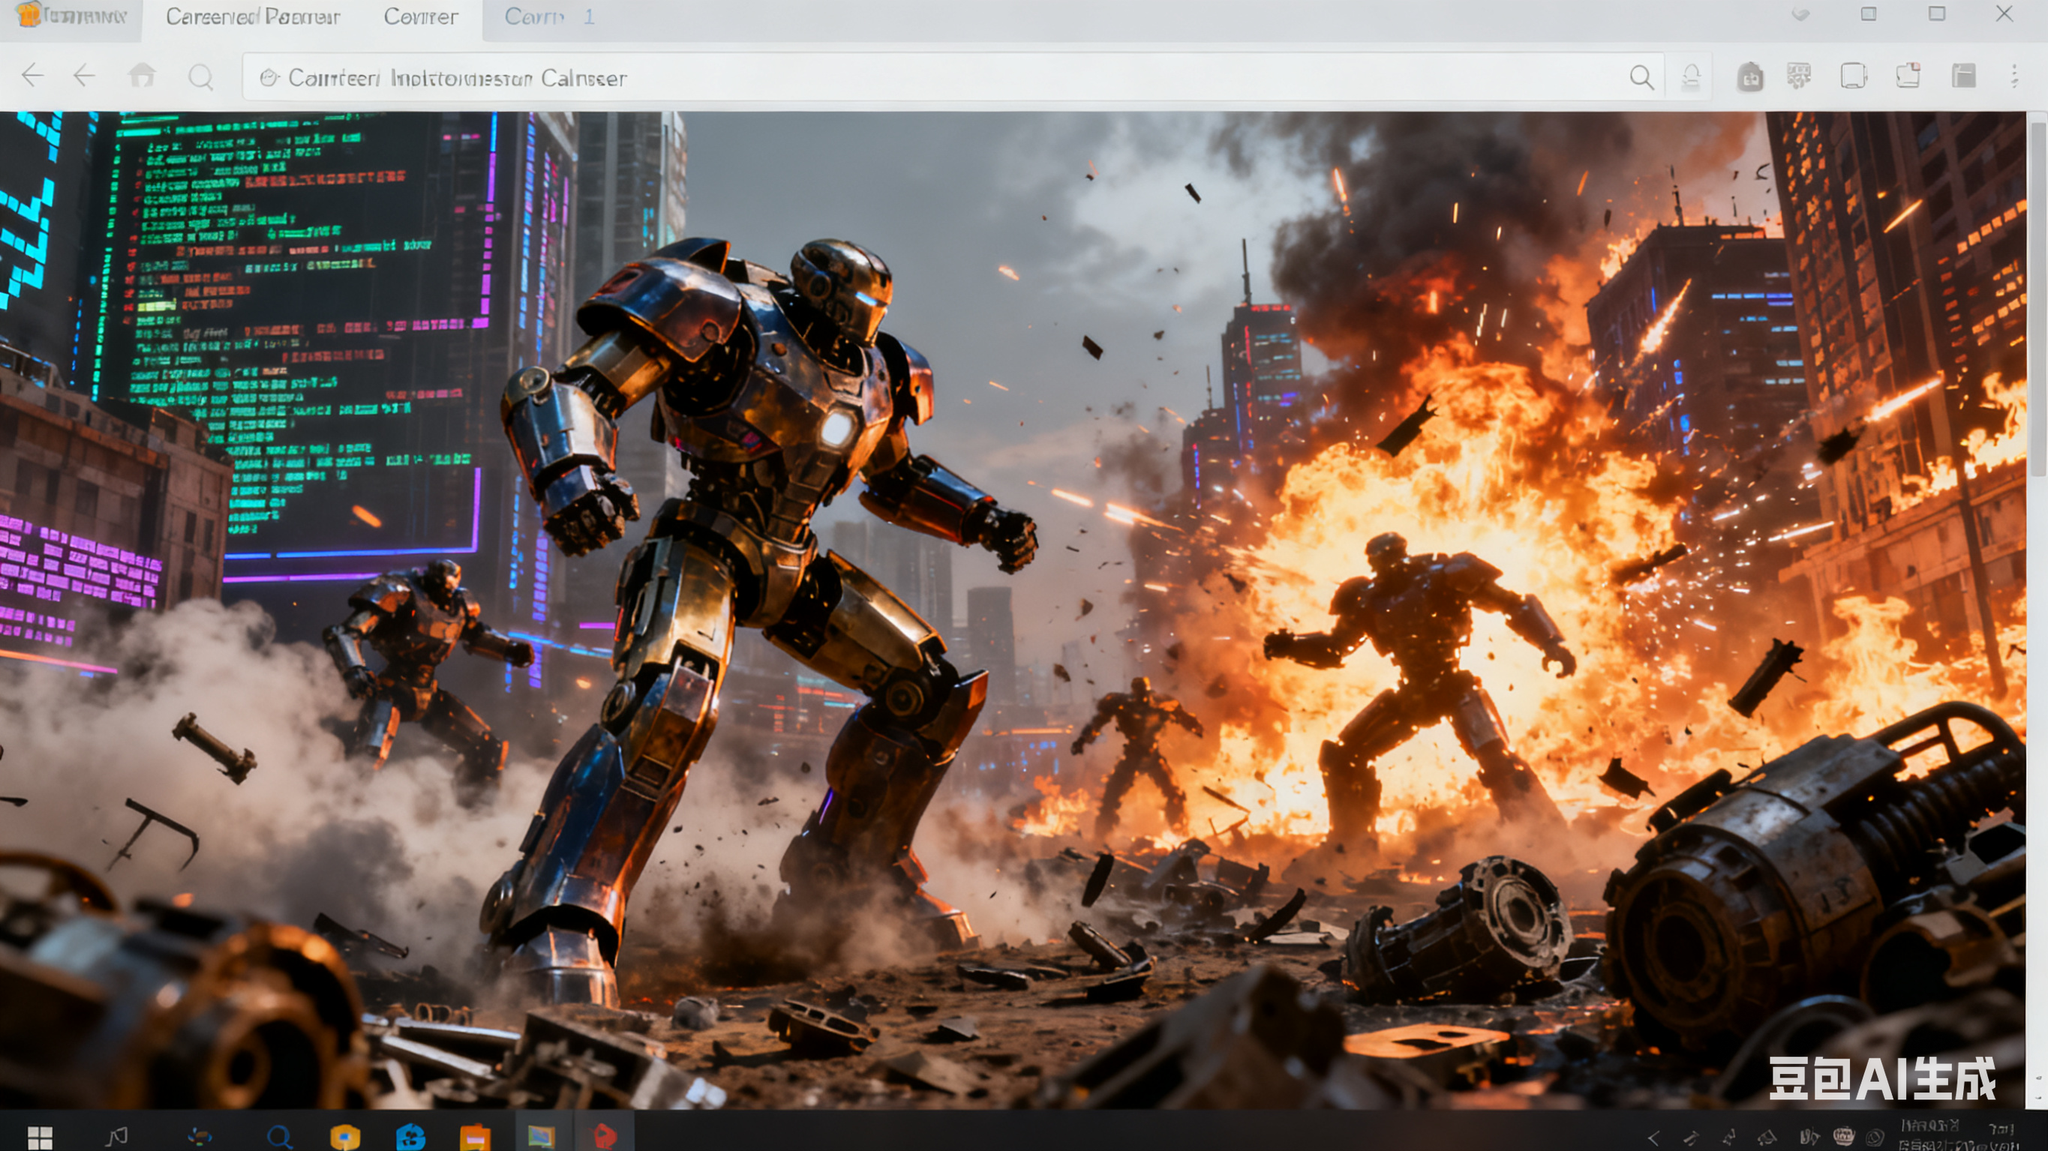Click the tablet-shaped icon in the toolbar
Image resolution: width=2048 pixels, height=1151 pixels.
tap(1853, 76)
